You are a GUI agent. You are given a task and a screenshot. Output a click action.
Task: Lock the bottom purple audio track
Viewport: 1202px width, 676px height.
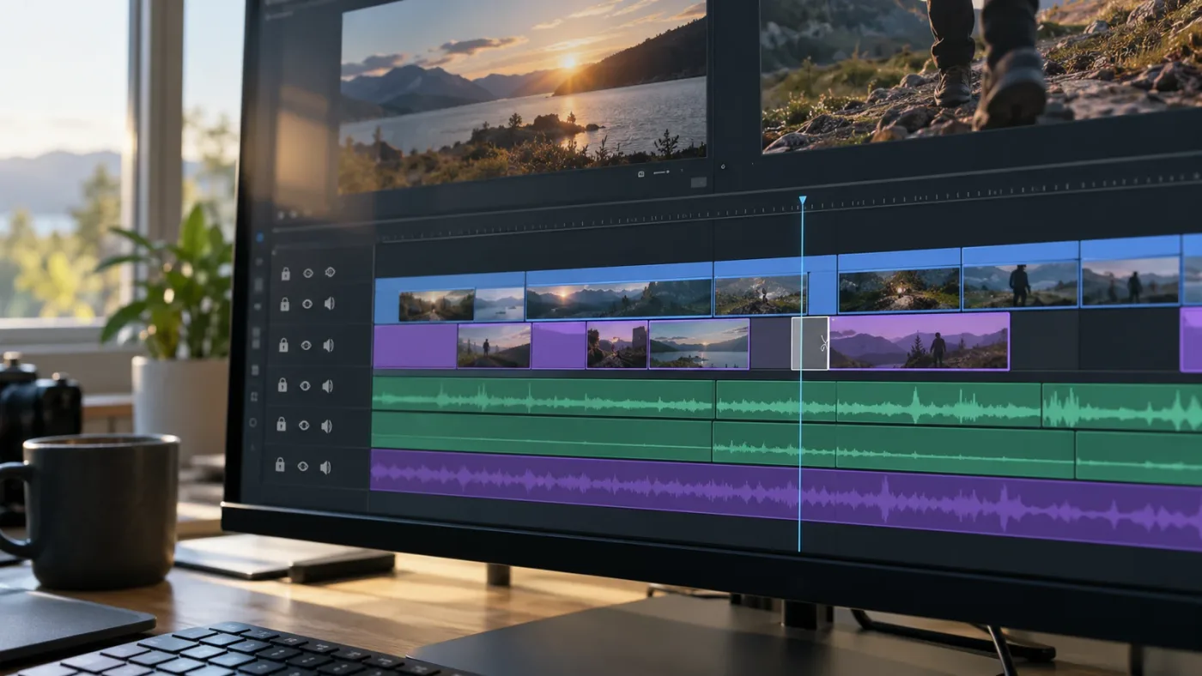tap(279, 464)
